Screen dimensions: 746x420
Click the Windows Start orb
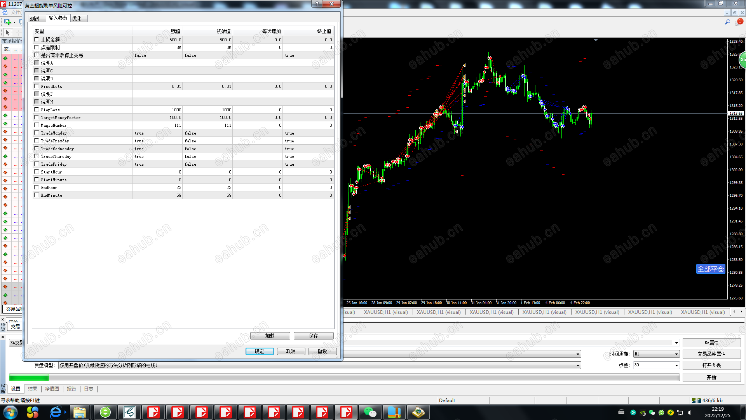click(x=10, y=412)
